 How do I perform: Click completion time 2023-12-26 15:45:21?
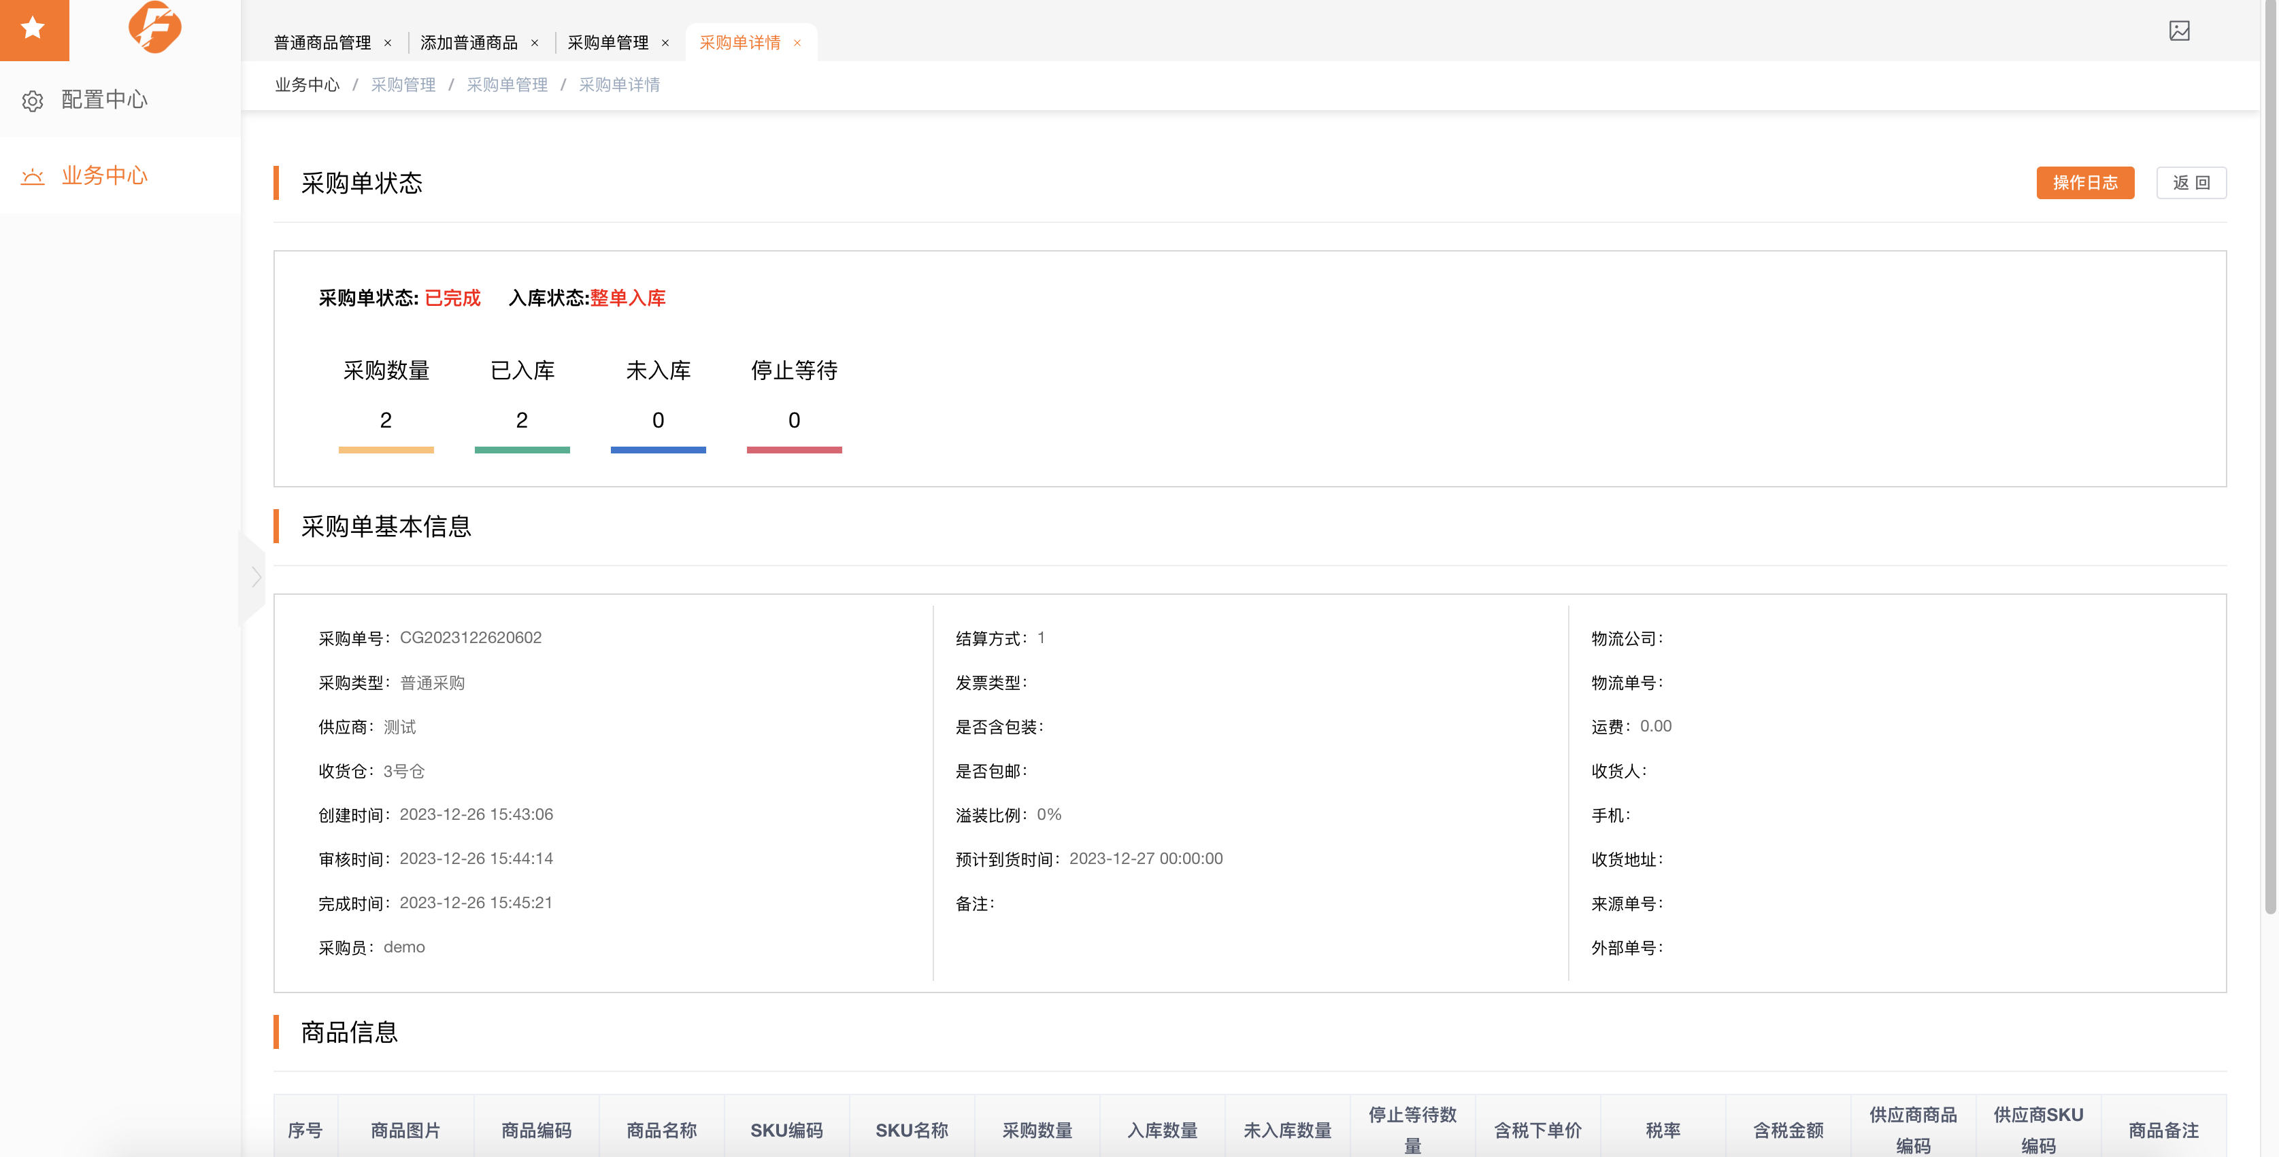pos(476,903)
